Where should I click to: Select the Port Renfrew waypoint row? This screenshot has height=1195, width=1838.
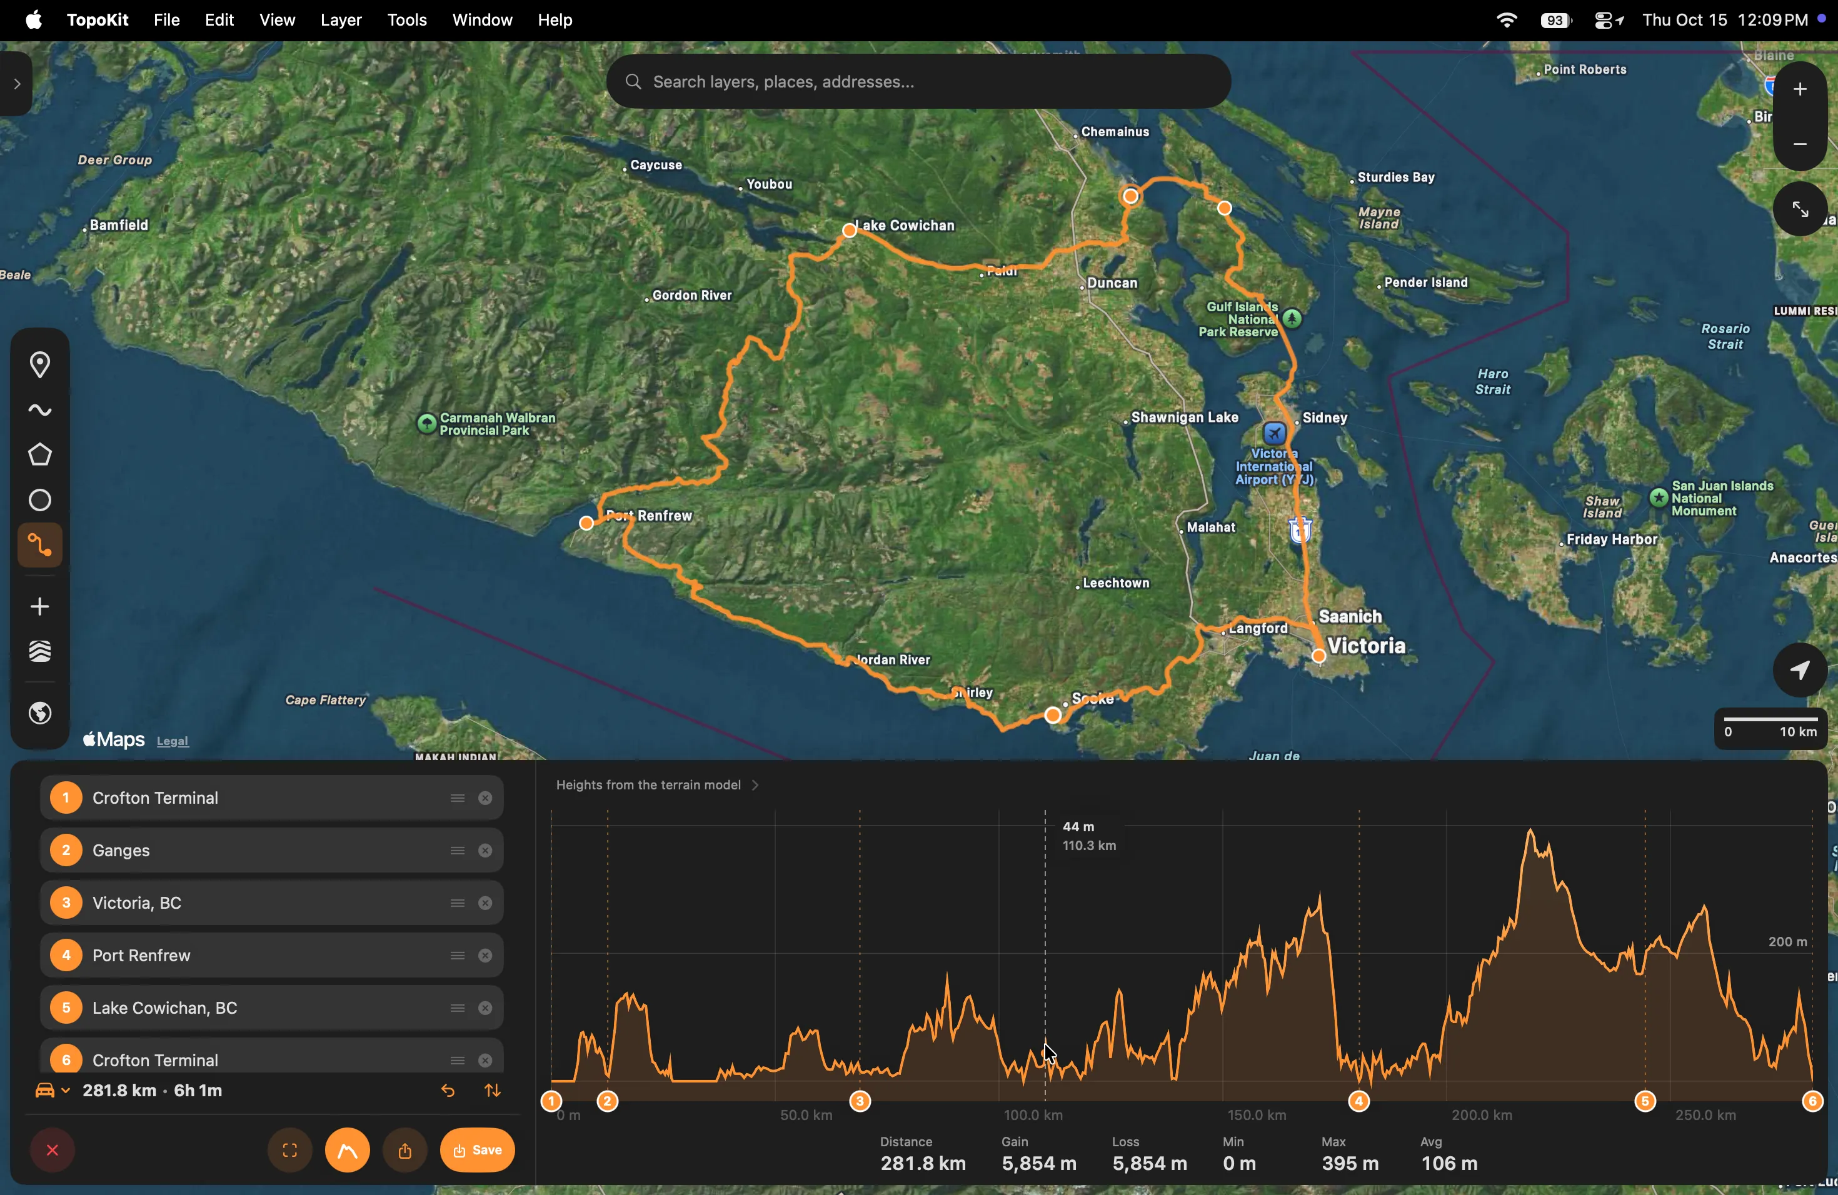(x=272, y=956)
